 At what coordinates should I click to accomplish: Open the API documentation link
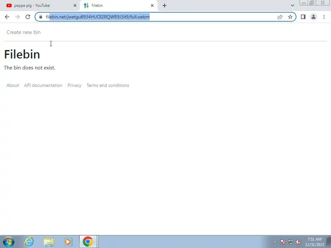coord(43,85)
